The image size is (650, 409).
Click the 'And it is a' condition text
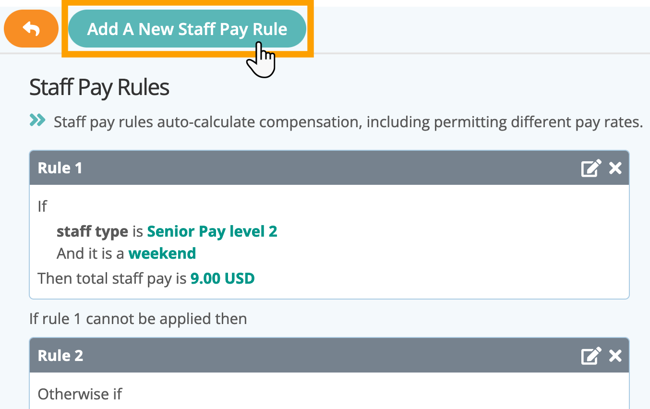(x=91, y=253)
